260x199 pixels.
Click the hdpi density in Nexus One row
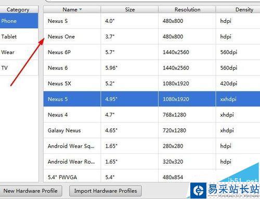[x=238, y=36]
